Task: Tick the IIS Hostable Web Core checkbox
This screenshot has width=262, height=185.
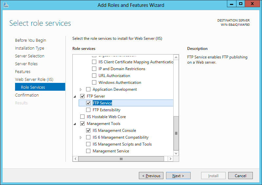Action: tap(83, 117)
